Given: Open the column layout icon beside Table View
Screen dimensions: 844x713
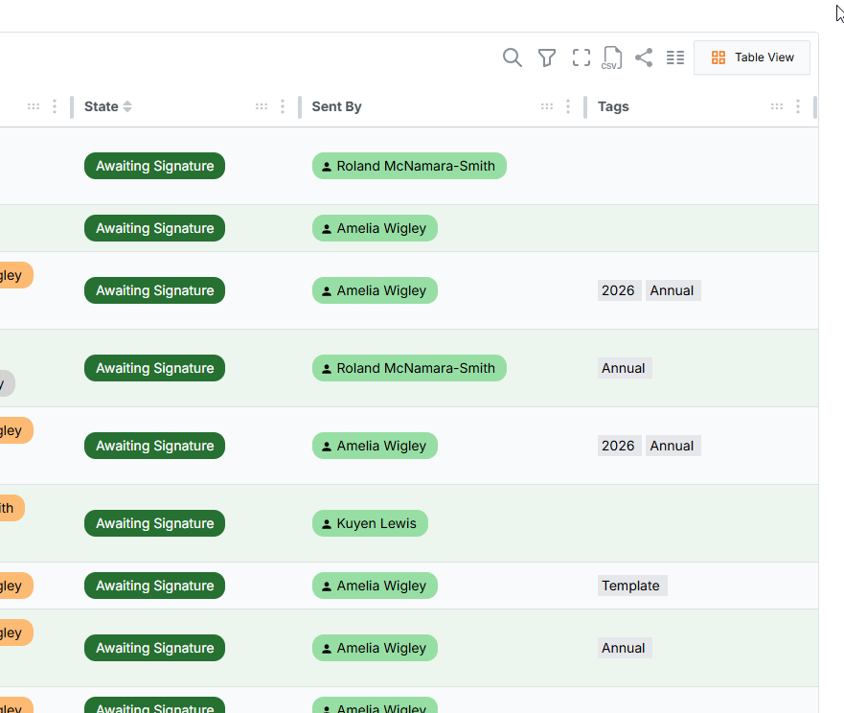Looking at the screenshot, I should click(x=675, y=57).
